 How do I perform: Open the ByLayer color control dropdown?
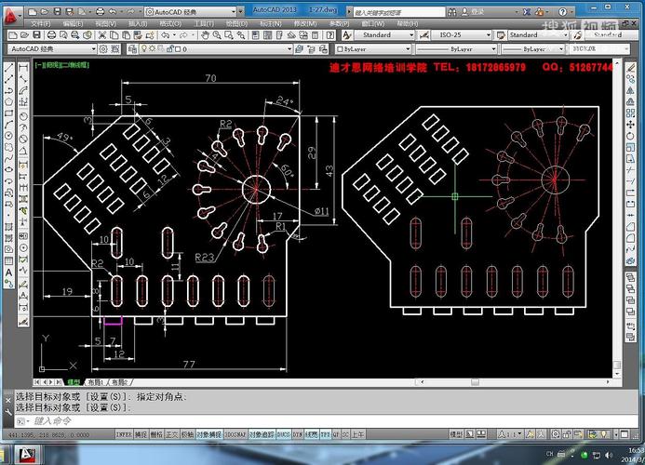point(373,49)
